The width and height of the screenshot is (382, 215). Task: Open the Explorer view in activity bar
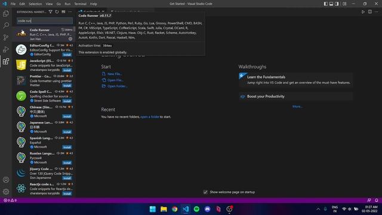pos(6,14)
